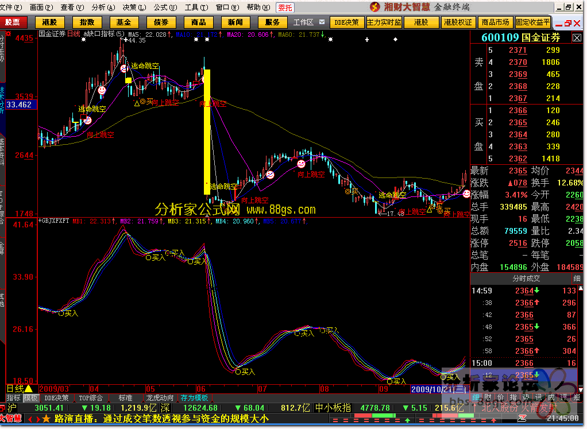Click the left arrow in news ticker
The width and height of the screenshot is (587, 429).
coord(30,419)
